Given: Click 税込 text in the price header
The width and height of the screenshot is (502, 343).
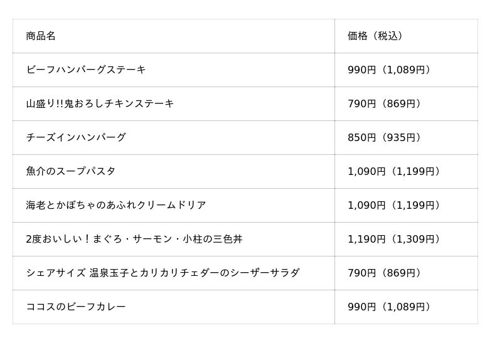Looking at the screenshot, I should coord(388,36).
